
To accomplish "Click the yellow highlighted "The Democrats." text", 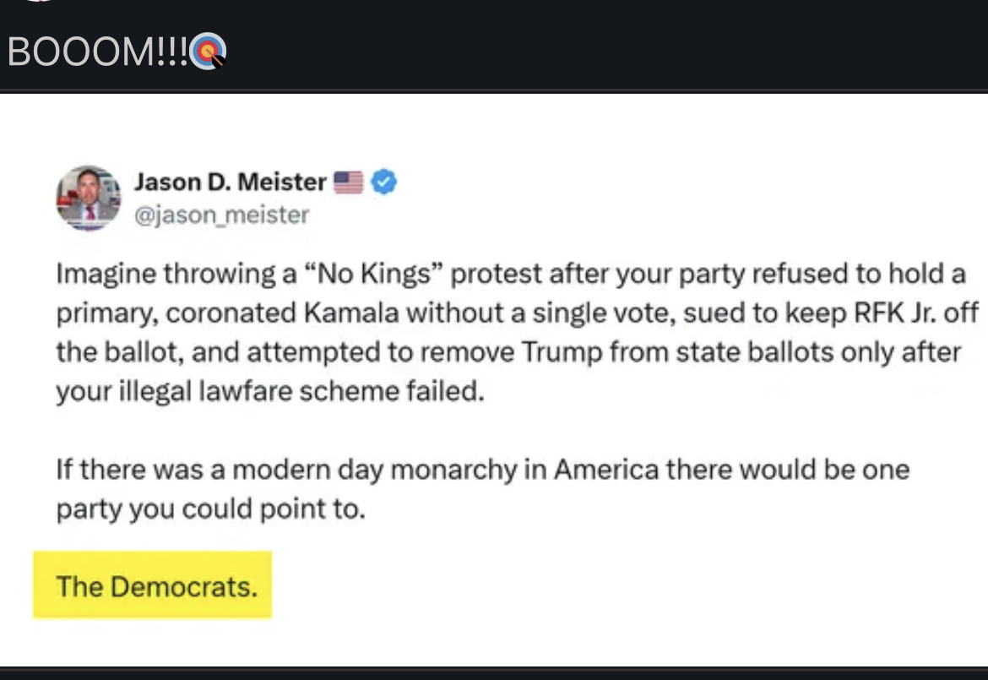I will [x=156, y=585].
